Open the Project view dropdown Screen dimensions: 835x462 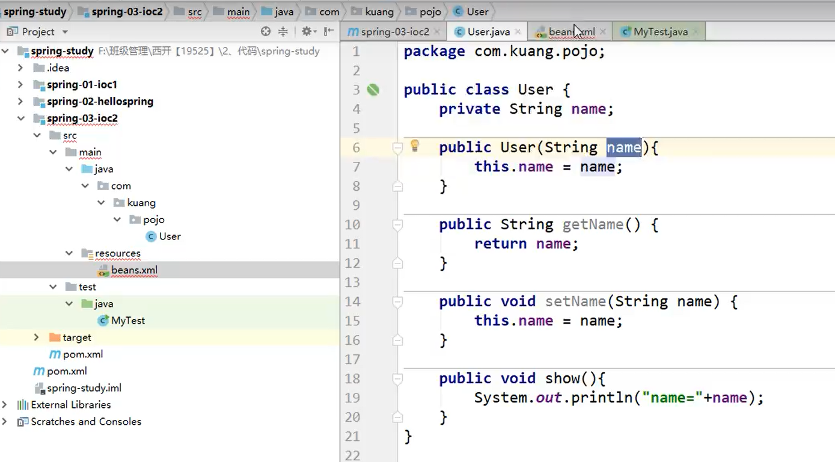[64, 32]
